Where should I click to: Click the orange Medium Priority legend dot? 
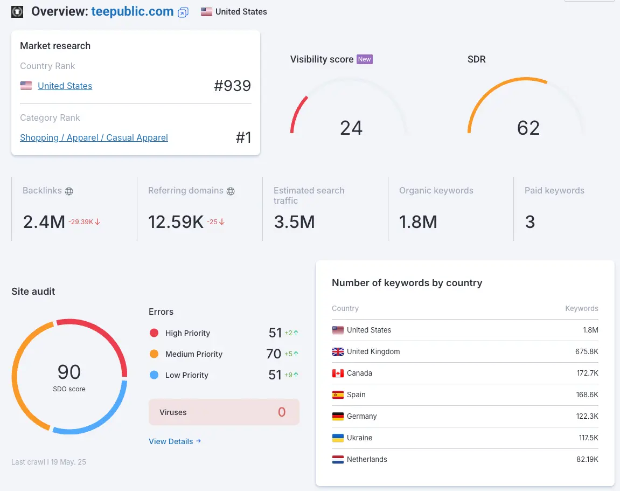154,354
